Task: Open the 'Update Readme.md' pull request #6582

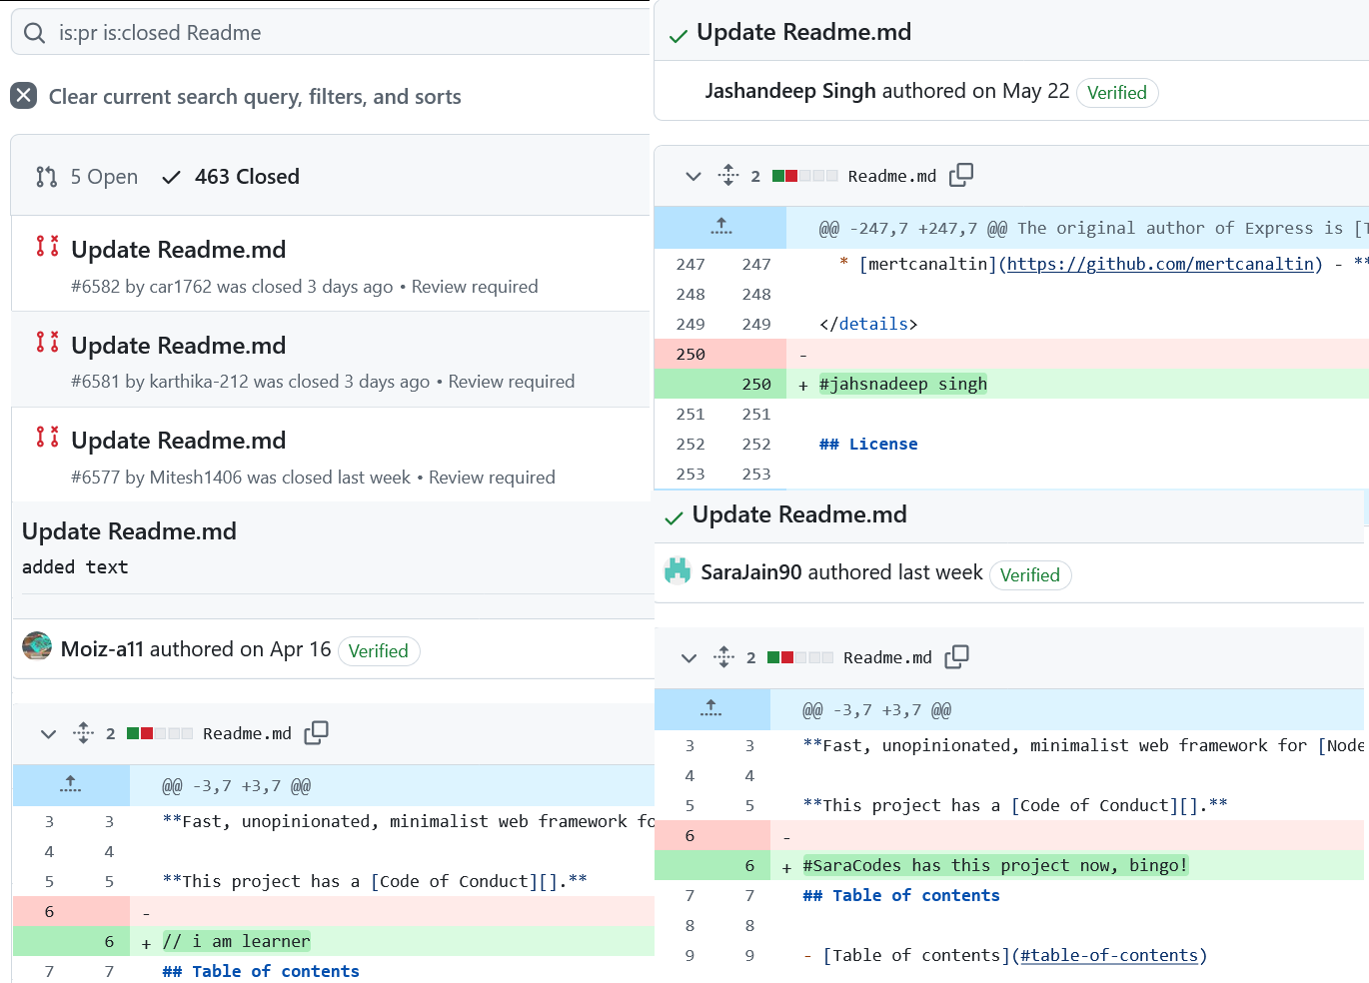Action: click(179, 250)
